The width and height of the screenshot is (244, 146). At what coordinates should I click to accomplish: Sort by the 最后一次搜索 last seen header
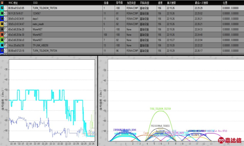coord(201,3)
